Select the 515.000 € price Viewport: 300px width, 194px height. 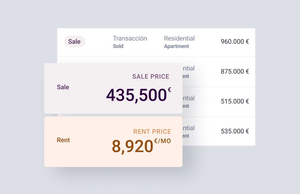click(235, 101)
